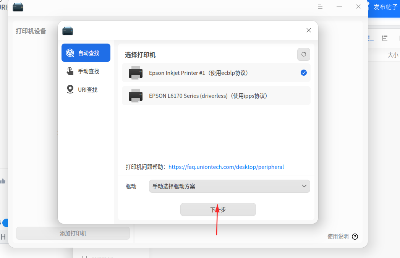The image size is (400, 258).
Task: Select the 自动查找 tab
Action: pos(86,53)
